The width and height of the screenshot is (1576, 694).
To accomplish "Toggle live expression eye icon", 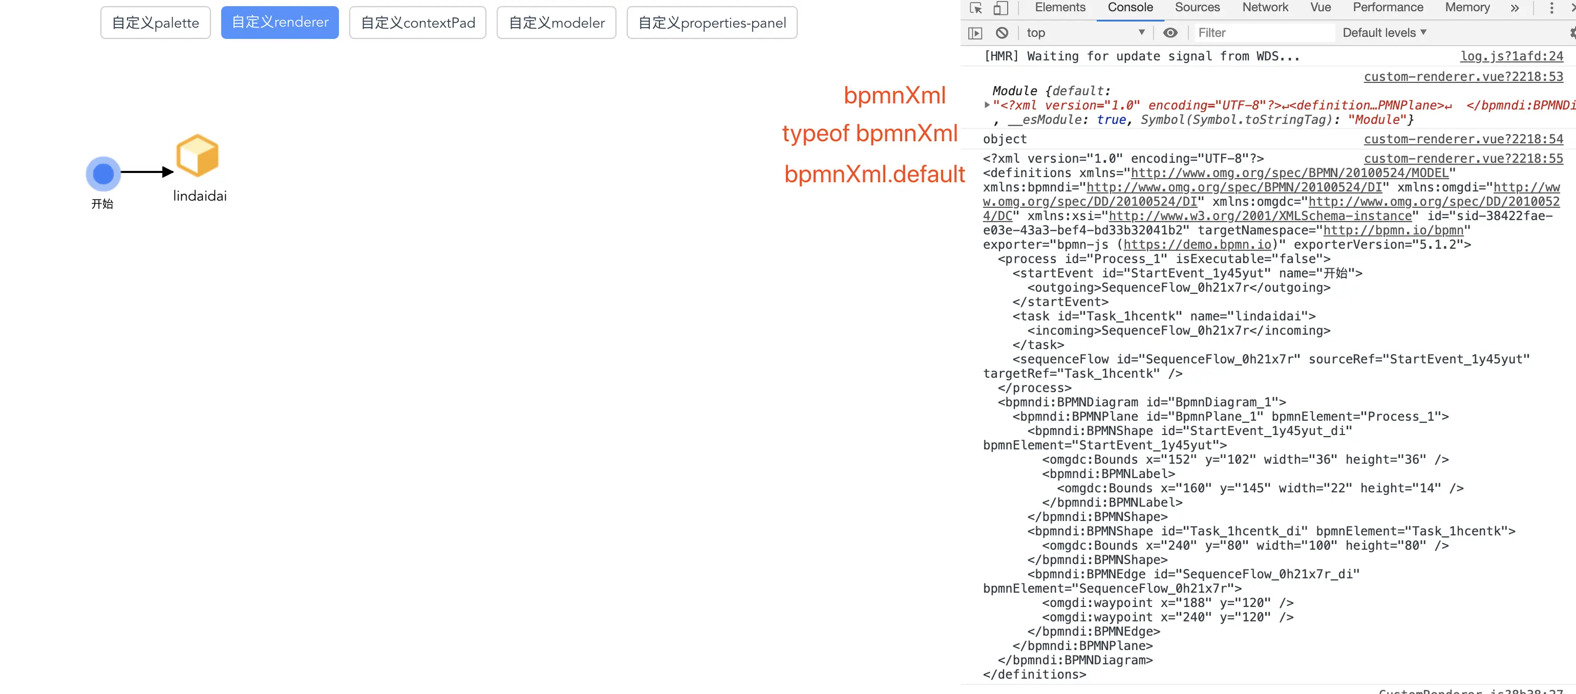I will point(1170,33).
